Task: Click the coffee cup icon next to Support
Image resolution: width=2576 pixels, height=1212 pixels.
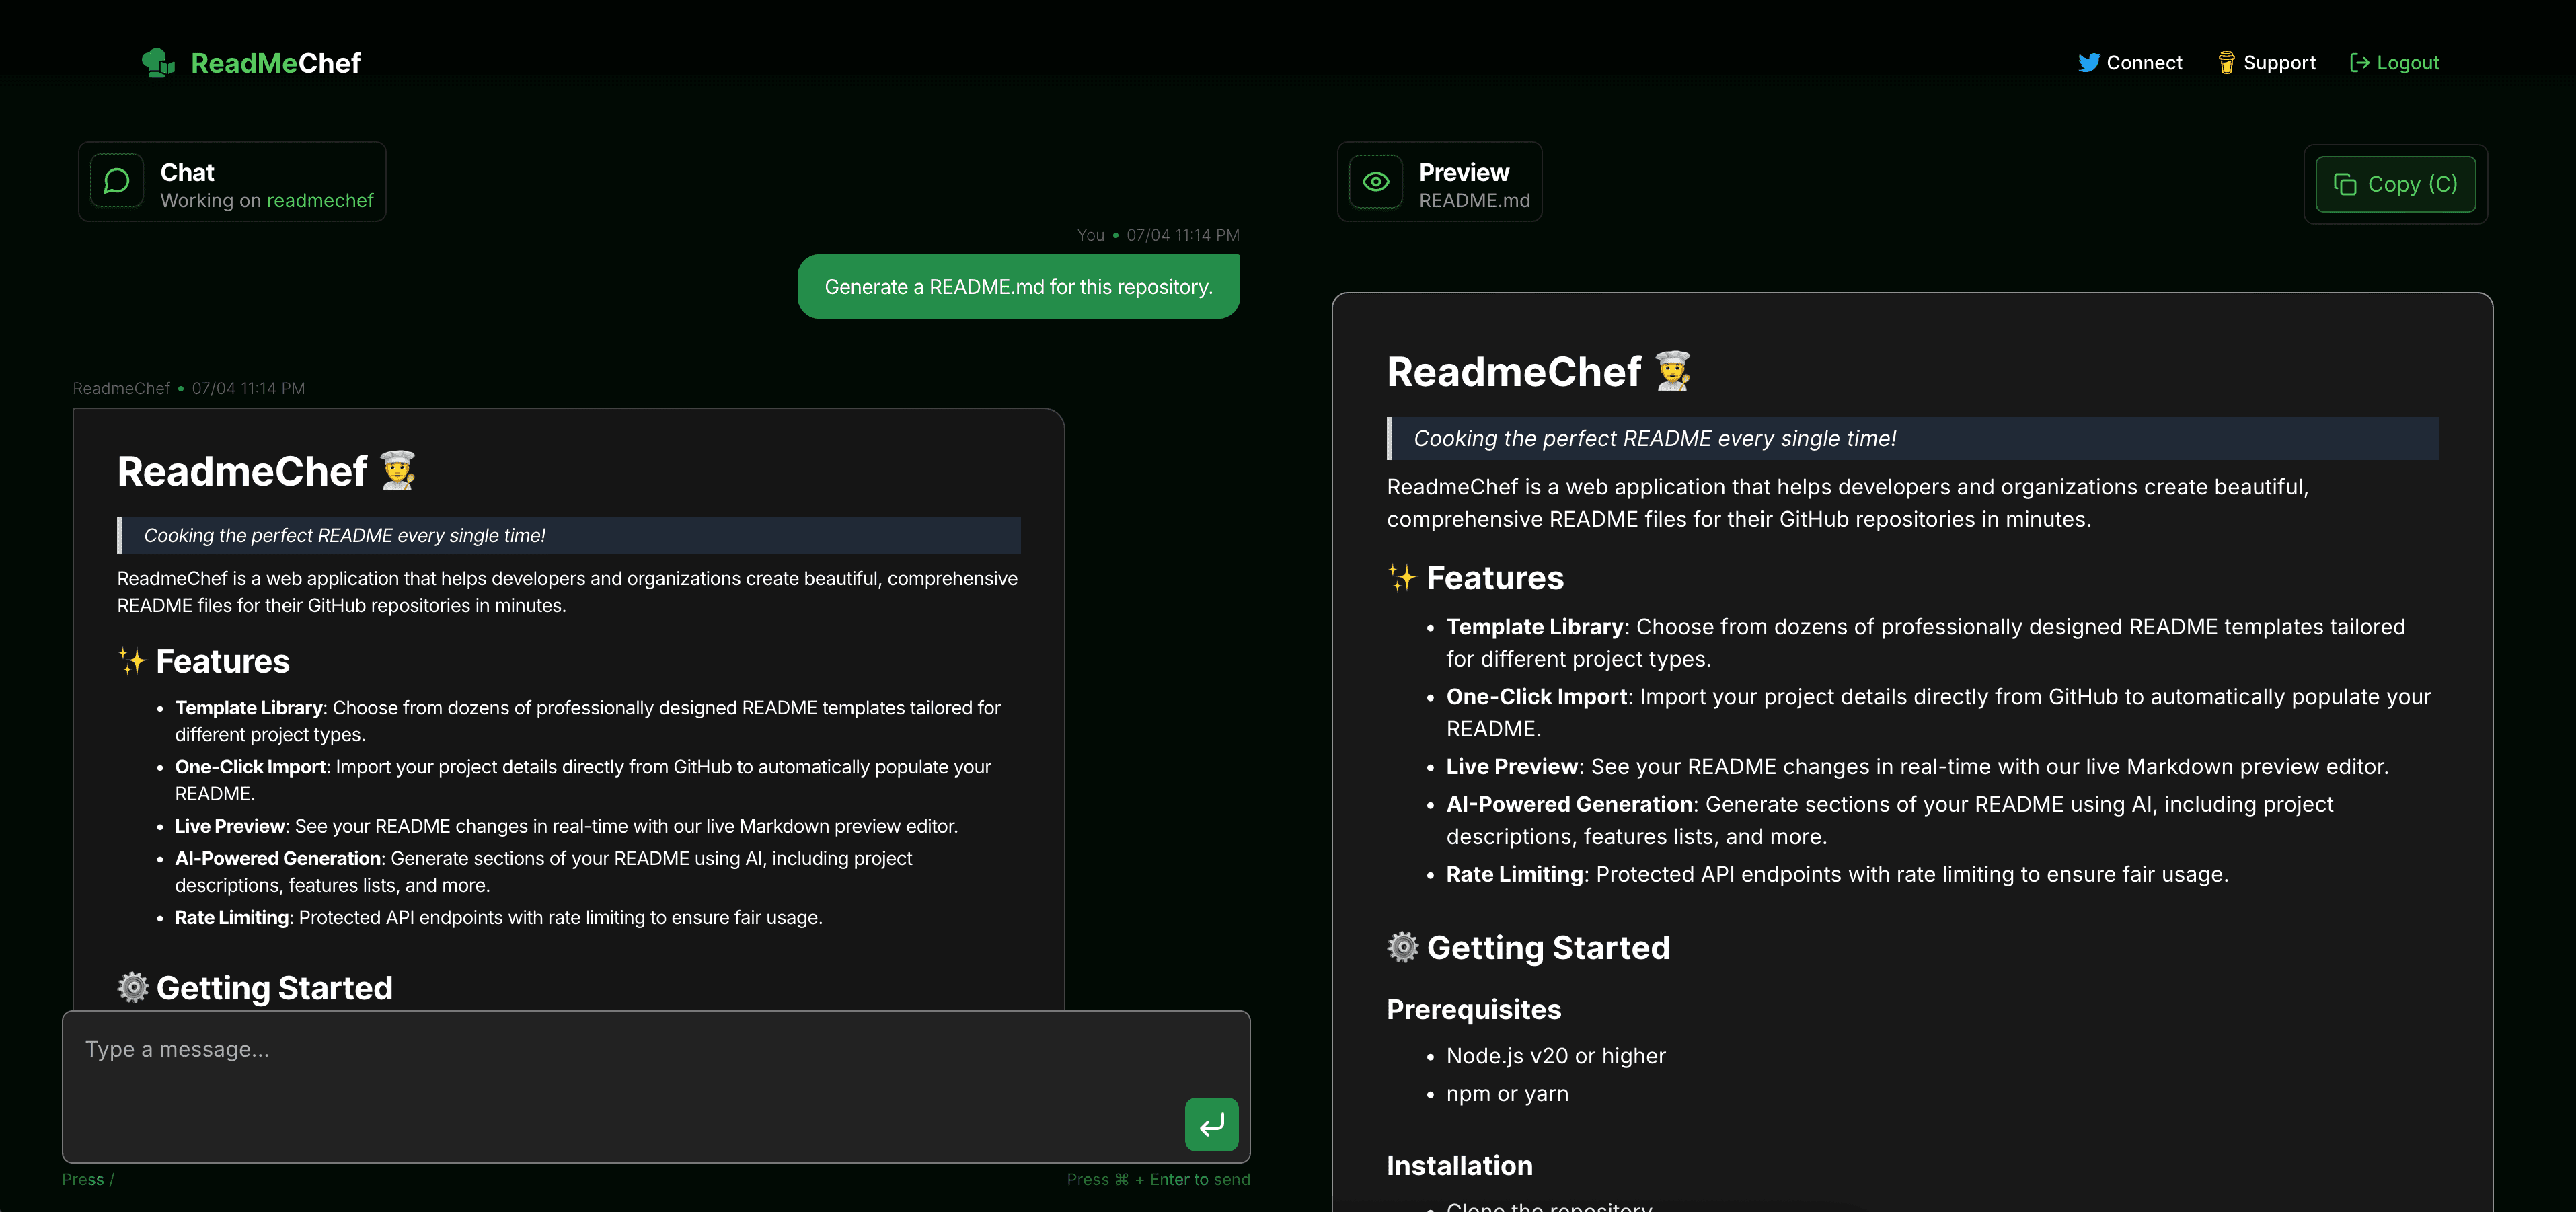Action: (2227, 62)
